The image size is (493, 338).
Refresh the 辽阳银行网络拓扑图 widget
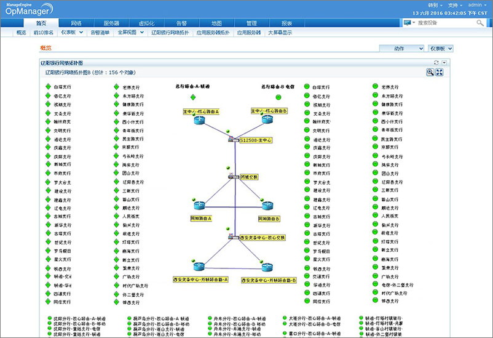coord(436,63)
